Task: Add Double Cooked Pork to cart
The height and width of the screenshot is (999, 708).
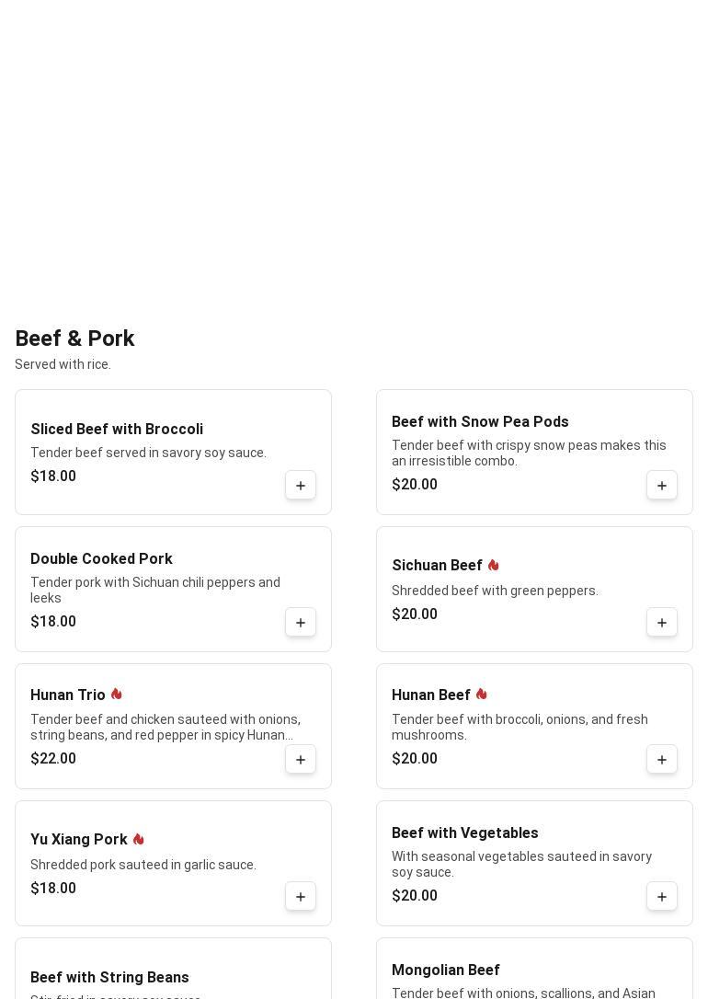Action: 301,623
